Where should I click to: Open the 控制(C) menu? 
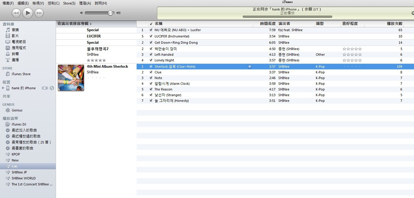54,3
